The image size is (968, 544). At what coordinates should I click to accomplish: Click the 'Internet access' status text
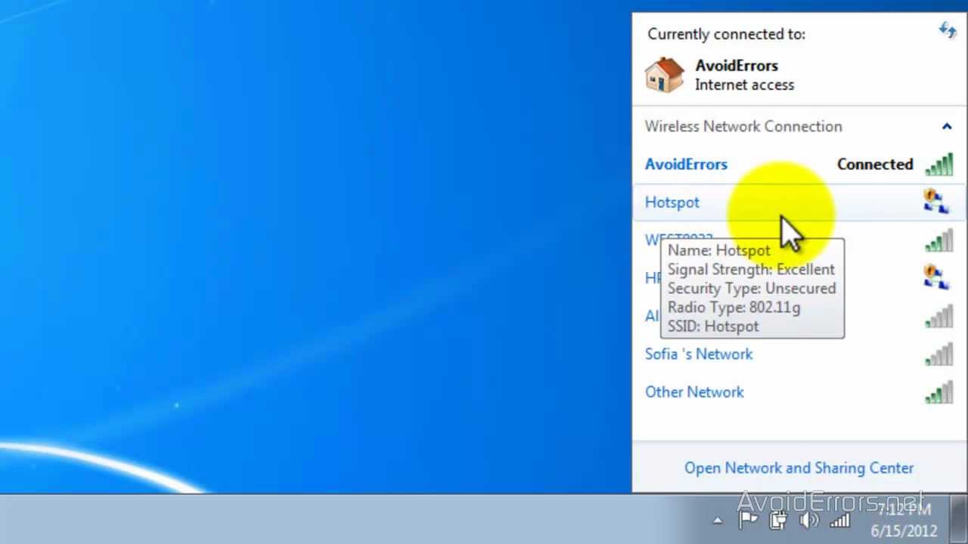(x=744, y=85)
